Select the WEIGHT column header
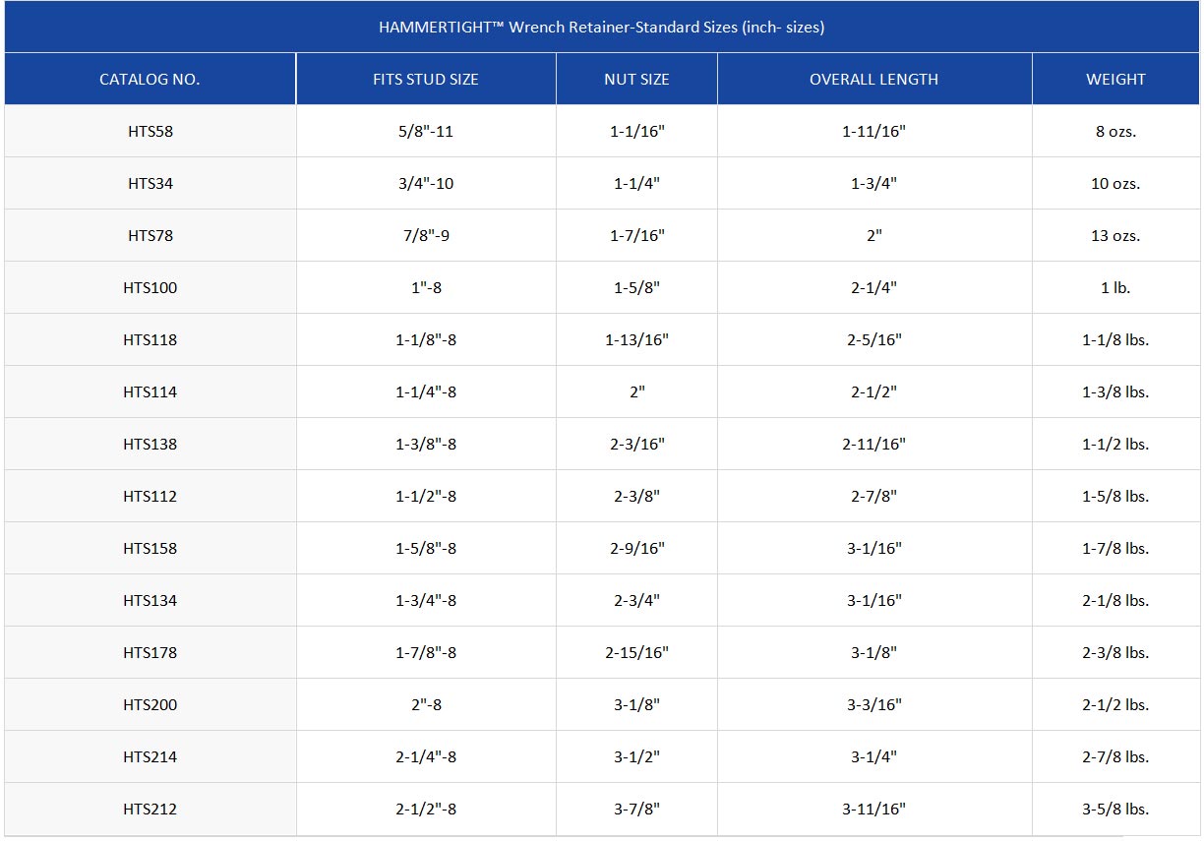This screenshot has height=841, width=1204. (x=1115, y=80)
